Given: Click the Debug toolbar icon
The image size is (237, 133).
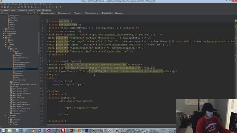Looking at the screenshot, I should pos(50,7).
